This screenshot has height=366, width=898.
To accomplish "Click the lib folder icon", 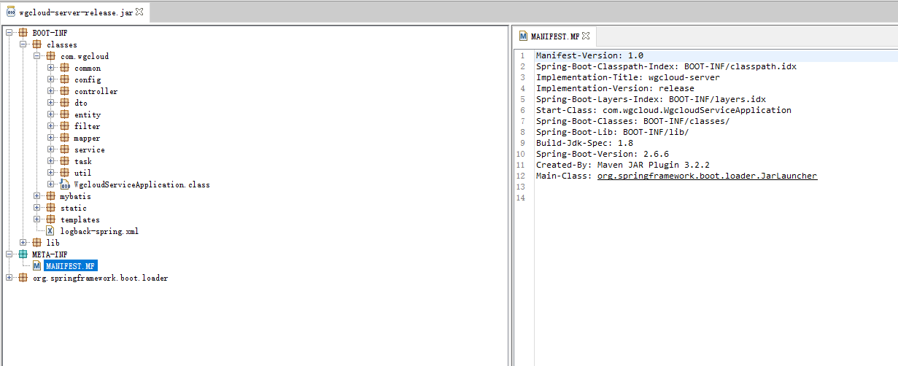I will [x=37, y=243].
